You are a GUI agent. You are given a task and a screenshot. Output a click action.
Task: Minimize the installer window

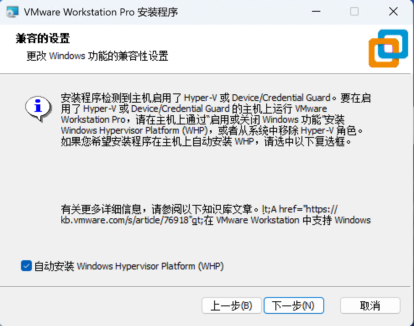[x=316, y=12]
